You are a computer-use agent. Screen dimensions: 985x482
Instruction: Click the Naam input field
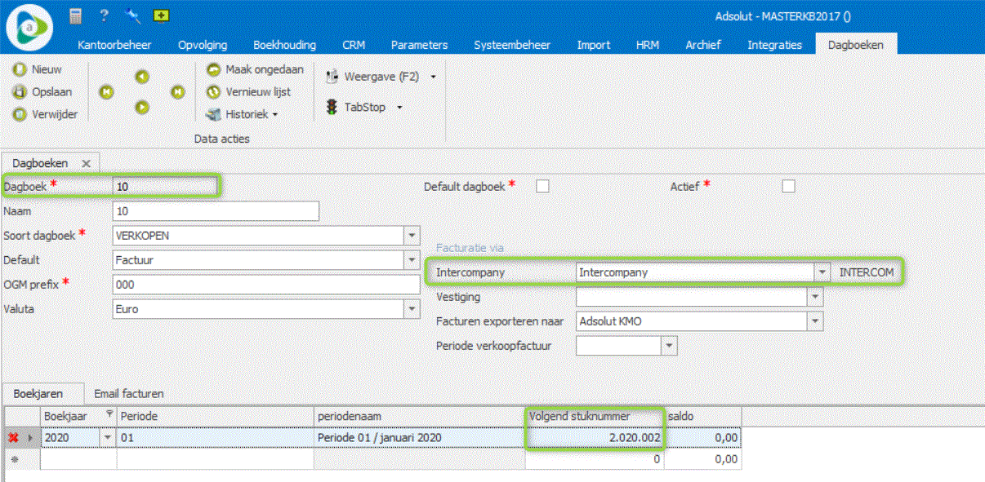[215, 211]
